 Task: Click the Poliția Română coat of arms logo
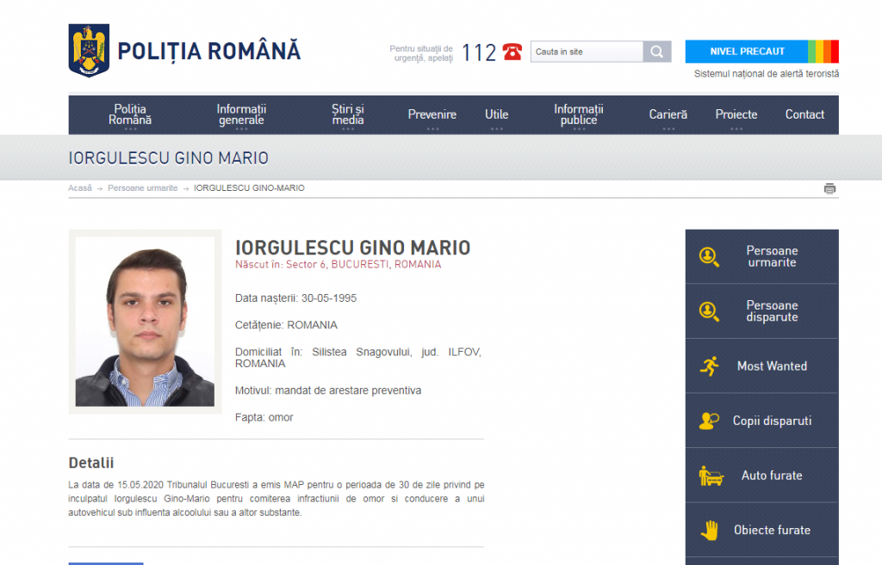click(x=89, y=51)
